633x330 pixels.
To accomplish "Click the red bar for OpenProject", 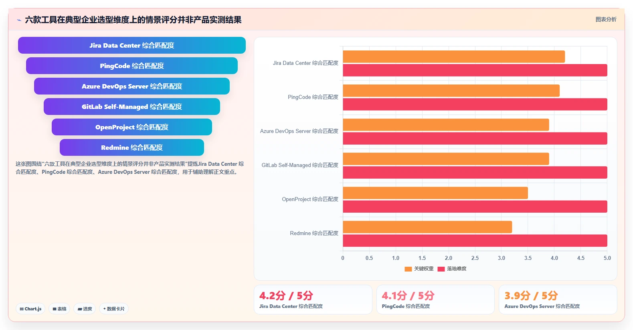I will [x=475, y=206].
